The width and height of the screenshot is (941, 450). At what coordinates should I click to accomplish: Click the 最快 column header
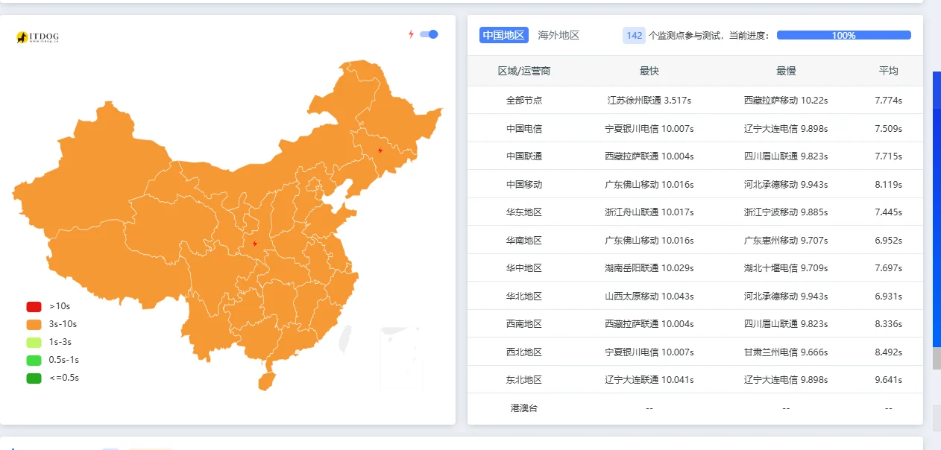point(649,71)
